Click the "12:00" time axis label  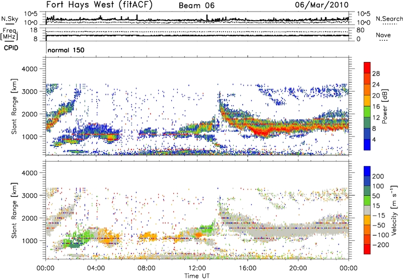point(197,268)
